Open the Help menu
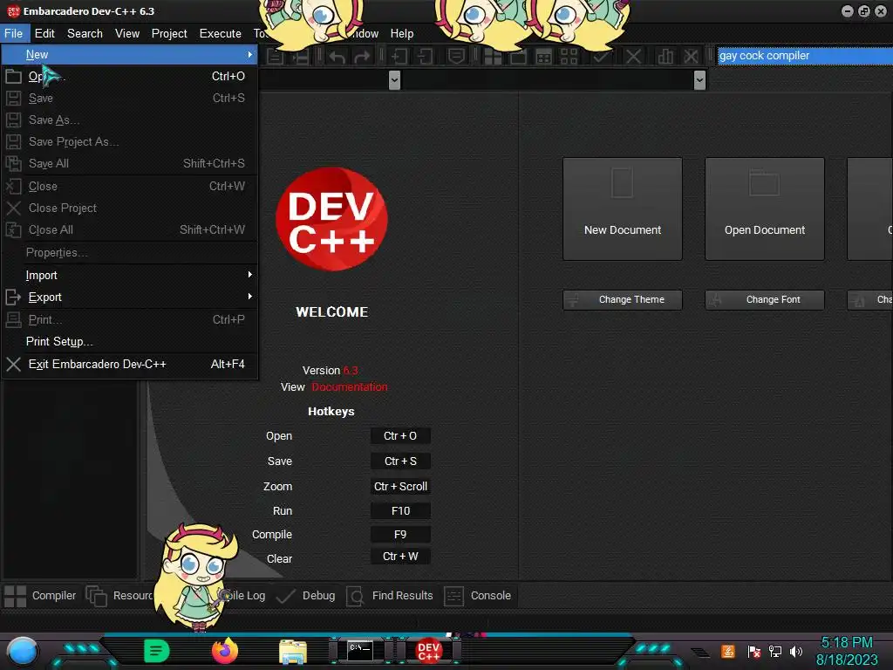Image resolution: width=893 pixels, height=670 pixels. pyautogui.click(x=402, y=34)
